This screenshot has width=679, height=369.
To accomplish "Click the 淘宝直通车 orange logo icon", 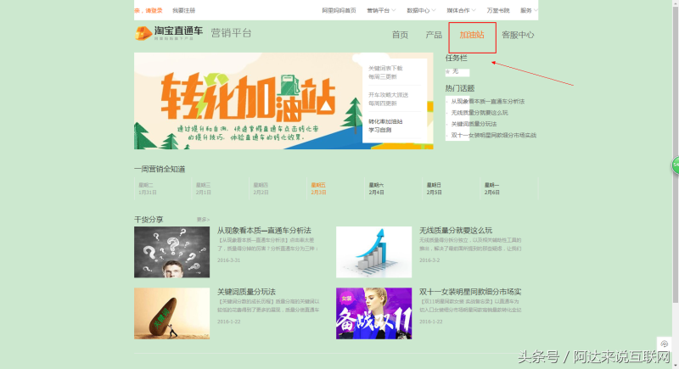I will point(143,33).
